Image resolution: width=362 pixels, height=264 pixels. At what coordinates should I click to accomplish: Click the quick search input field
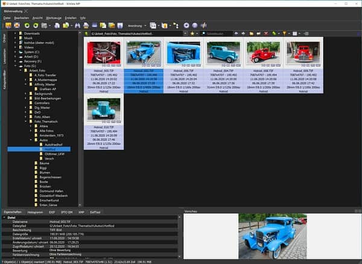coord(217,33)
